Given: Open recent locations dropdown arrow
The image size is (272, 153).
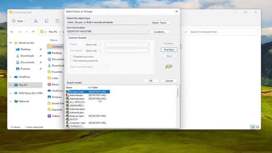Looking at the screenshot, I should 26,32.
